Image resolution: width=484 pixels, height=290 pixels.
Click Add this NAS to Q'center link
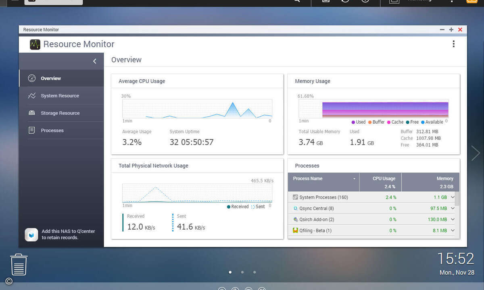click(x=68, y=234)
